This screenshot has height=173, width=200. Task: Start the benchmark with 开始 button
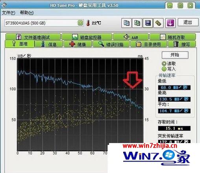coord(175,55)
